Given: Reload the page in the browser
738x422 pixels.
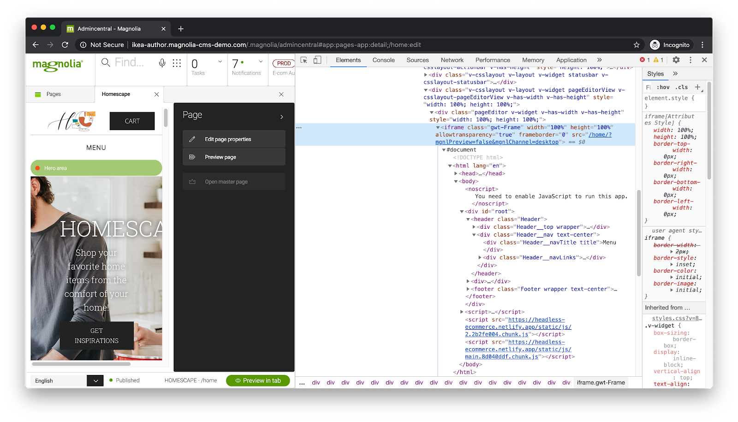Looking at the screenshot, I should pyautogui.click(x=65, y=45).
